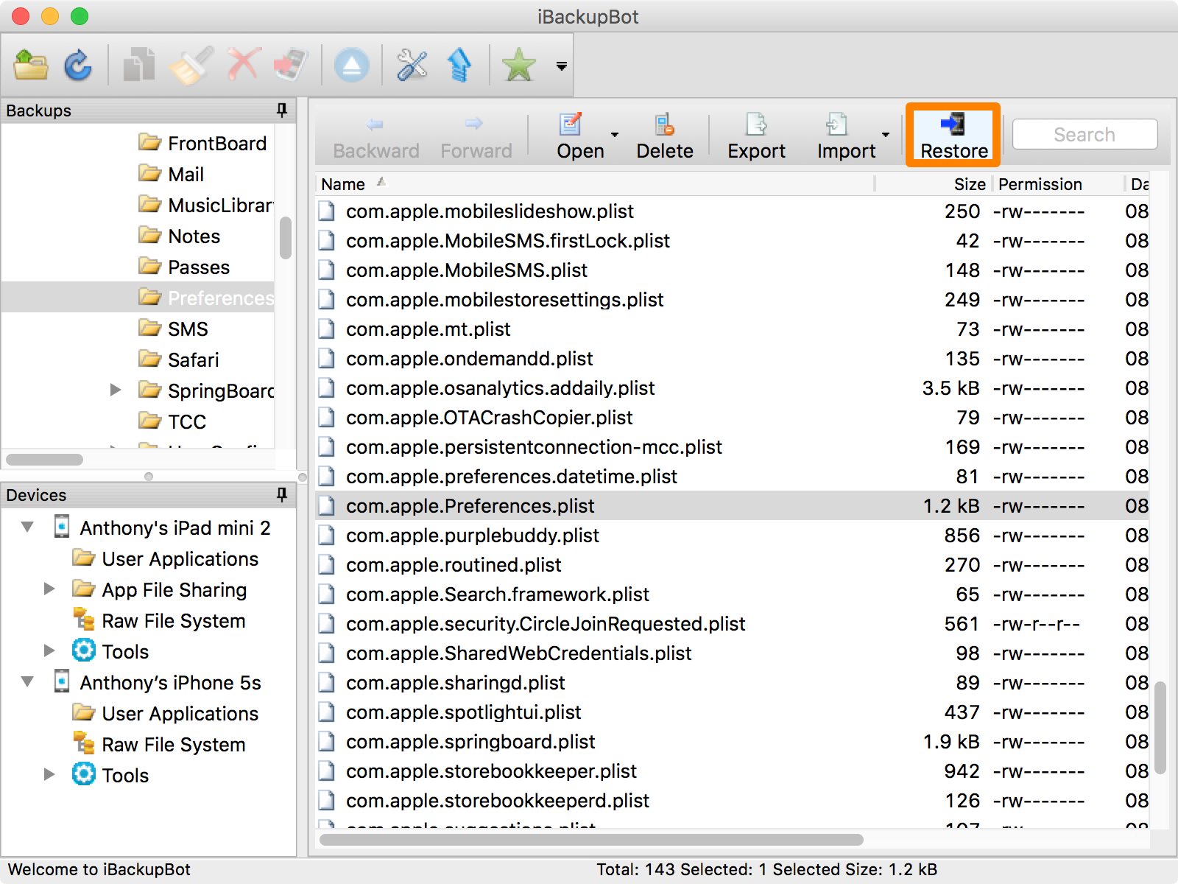Toggle the Devices panel pin
Screen dimensions: 1178x884
[x=281, y=495]
